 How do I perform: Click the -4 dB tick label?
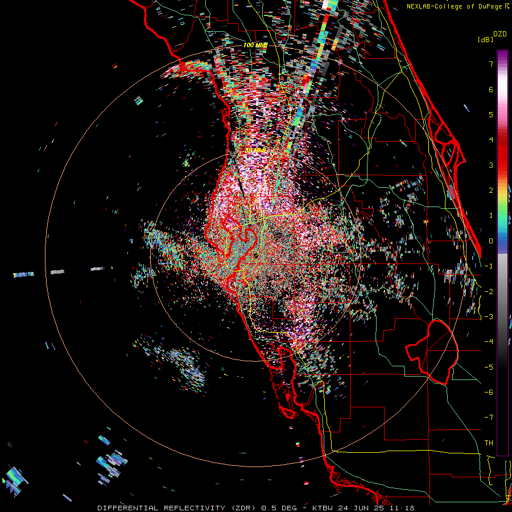coord(489,342)
